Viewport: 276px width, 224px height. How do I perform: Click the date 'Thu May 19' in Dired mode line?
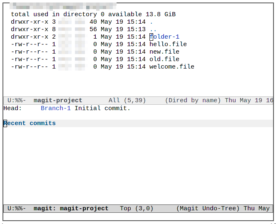tap(244, 100)
